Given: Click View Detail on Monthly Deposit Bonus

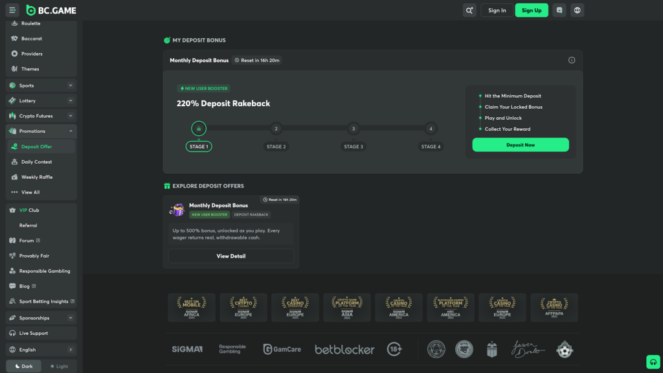Looking at the screenshot, I should pyautogui.click(x=231, y=256).
